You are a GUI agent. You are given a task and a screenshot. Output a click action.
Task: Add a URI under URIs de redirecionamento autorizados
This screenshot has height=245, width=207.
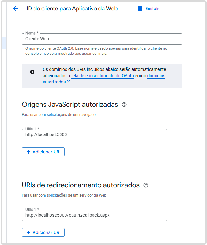pos(43,232)
